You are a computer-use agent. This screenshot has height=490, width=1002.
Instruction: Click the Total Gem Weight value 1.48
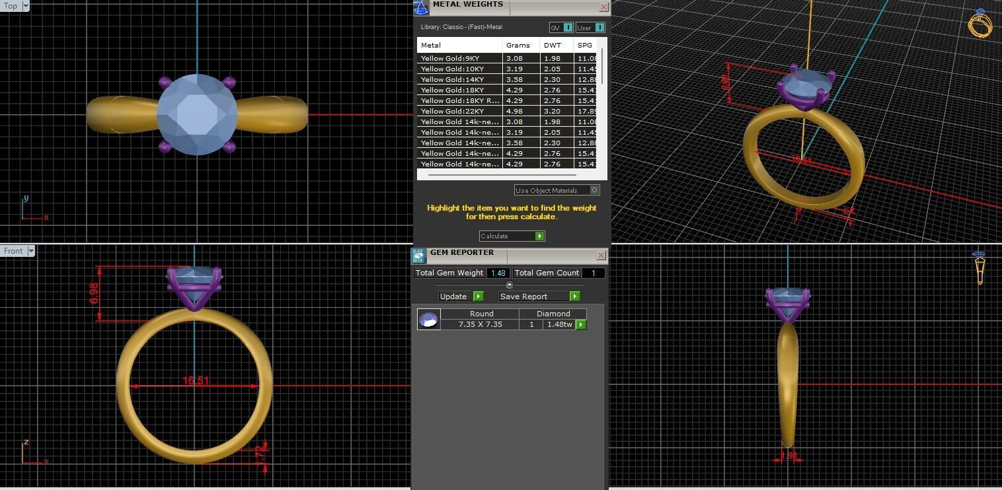tap(498, 273)
